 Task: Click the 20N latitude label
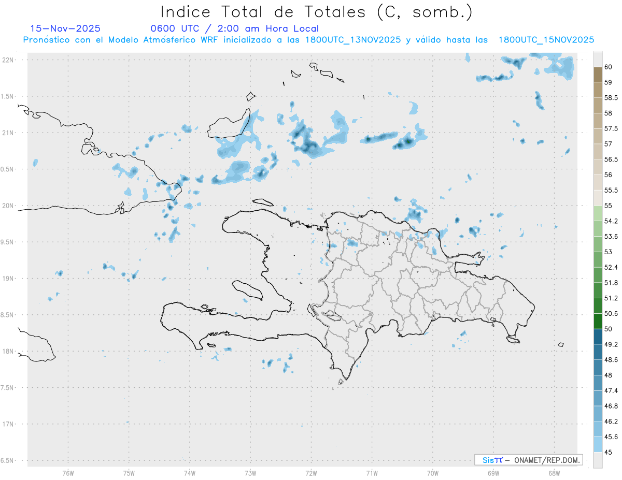pyautogui.click(x=8, y=206)
